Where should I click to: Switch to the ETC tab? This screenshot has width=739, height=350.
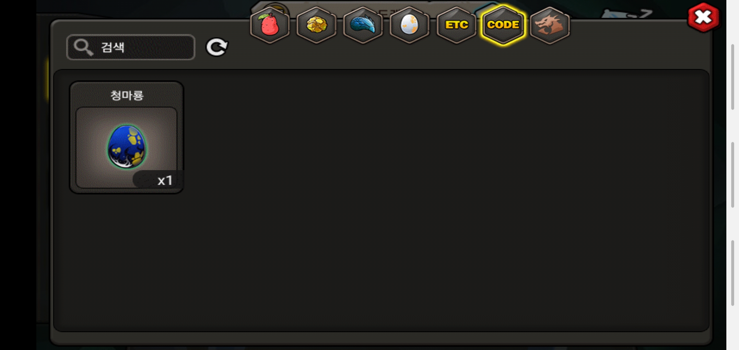[x=456, y=25]
